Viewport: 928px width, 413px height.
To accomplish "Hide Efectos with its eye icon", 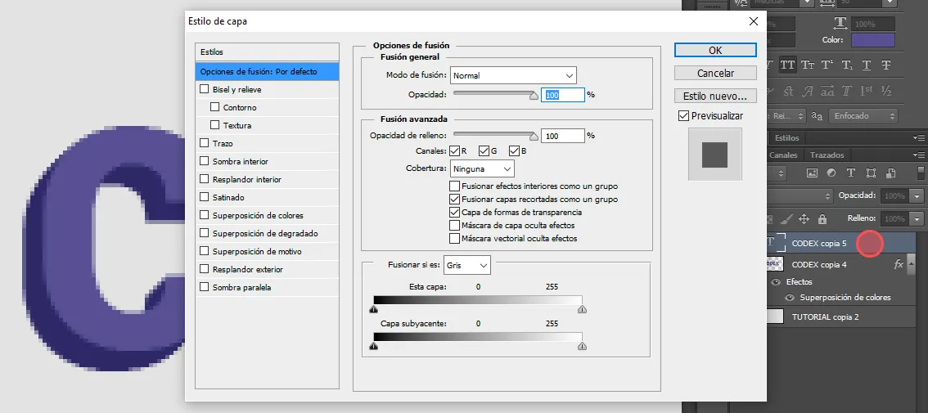I will [x=774, y=281].
